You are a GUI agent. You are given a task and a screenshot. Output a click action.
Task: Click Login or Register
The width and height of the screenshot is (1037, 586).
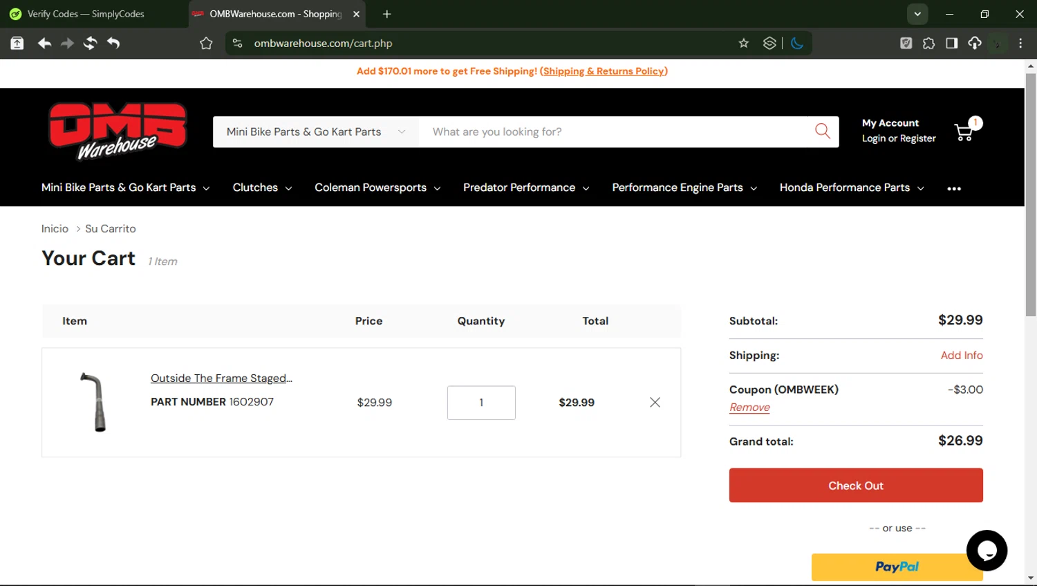point(899,138)
